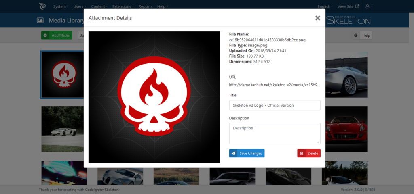The image size is (414, 194).
Task: Select the Bugatti thumbnail in bottom row
Action: pos(120,176)
